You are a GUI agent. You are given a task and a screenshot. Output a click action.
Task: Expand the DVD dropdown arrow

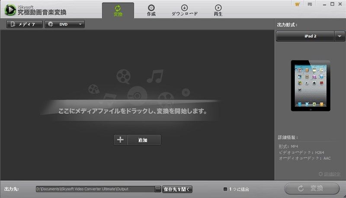[x=80, y=24]
